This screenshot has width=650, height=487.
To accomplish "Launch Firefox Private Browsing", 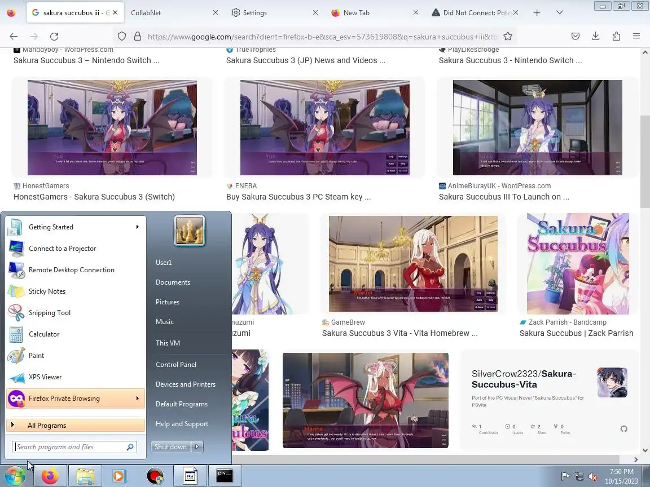I will click(76, 399).
